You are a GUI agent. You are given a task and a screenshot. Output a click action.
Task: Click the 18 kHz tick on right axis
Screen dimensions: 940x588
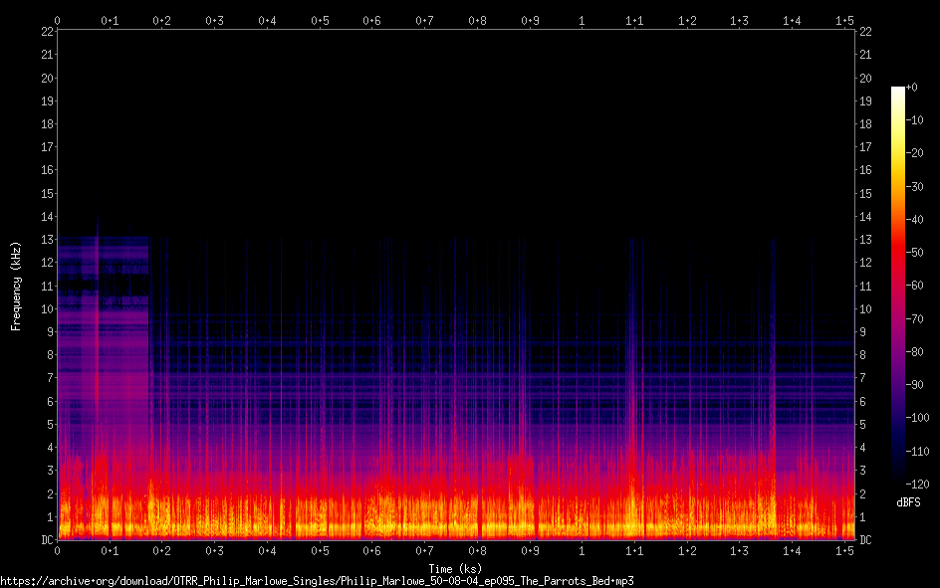(x=865, y=123)
